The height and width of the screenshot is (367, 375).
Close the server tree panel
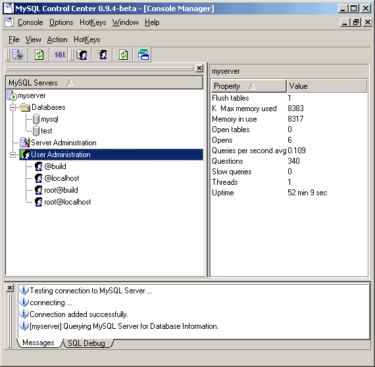click(199, 68)
